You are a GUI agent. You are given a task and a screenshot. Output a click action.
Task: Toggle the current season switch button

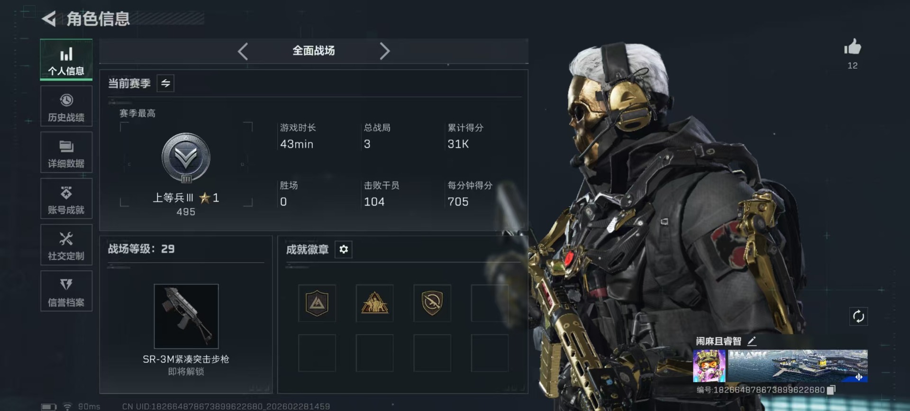[x=165, y=83]
